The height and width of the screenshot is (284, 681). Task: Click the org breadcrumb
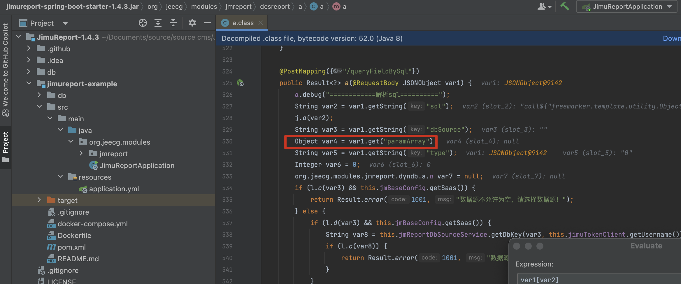tap(152, 6)
